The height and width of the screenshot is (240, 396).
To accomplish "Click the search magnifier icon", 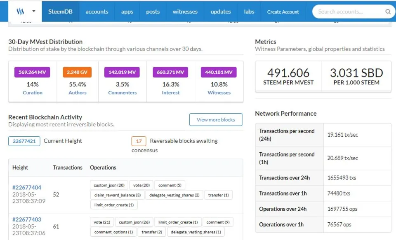I will (x=388, y=12).
